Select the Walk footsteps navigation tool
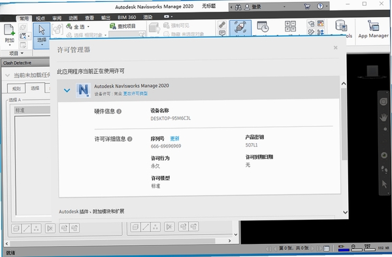 tap(384, 169)
